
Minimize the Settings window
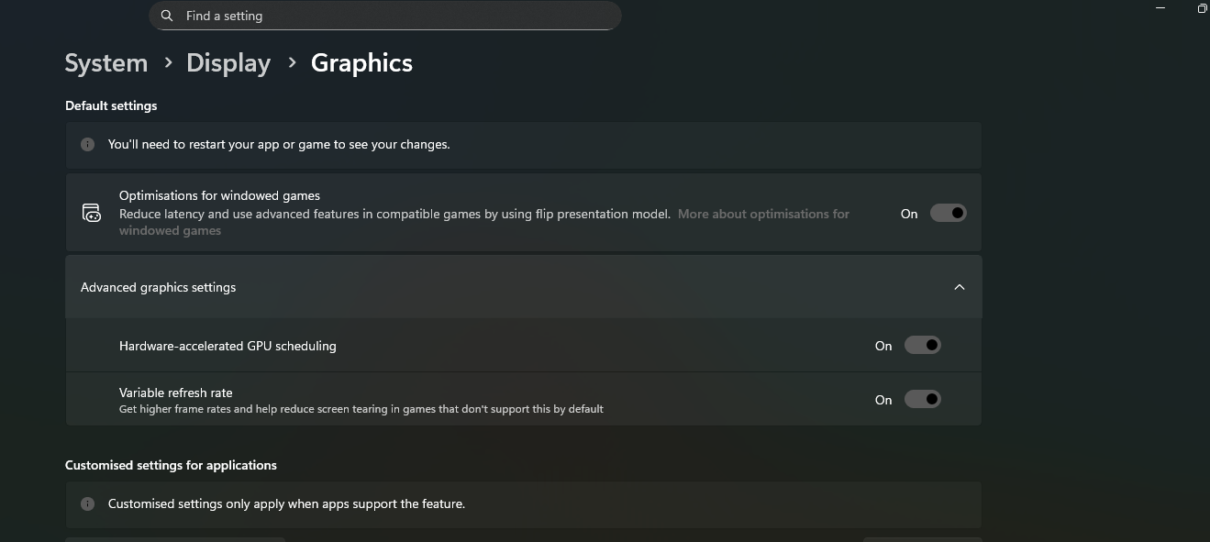point(1160,8)
